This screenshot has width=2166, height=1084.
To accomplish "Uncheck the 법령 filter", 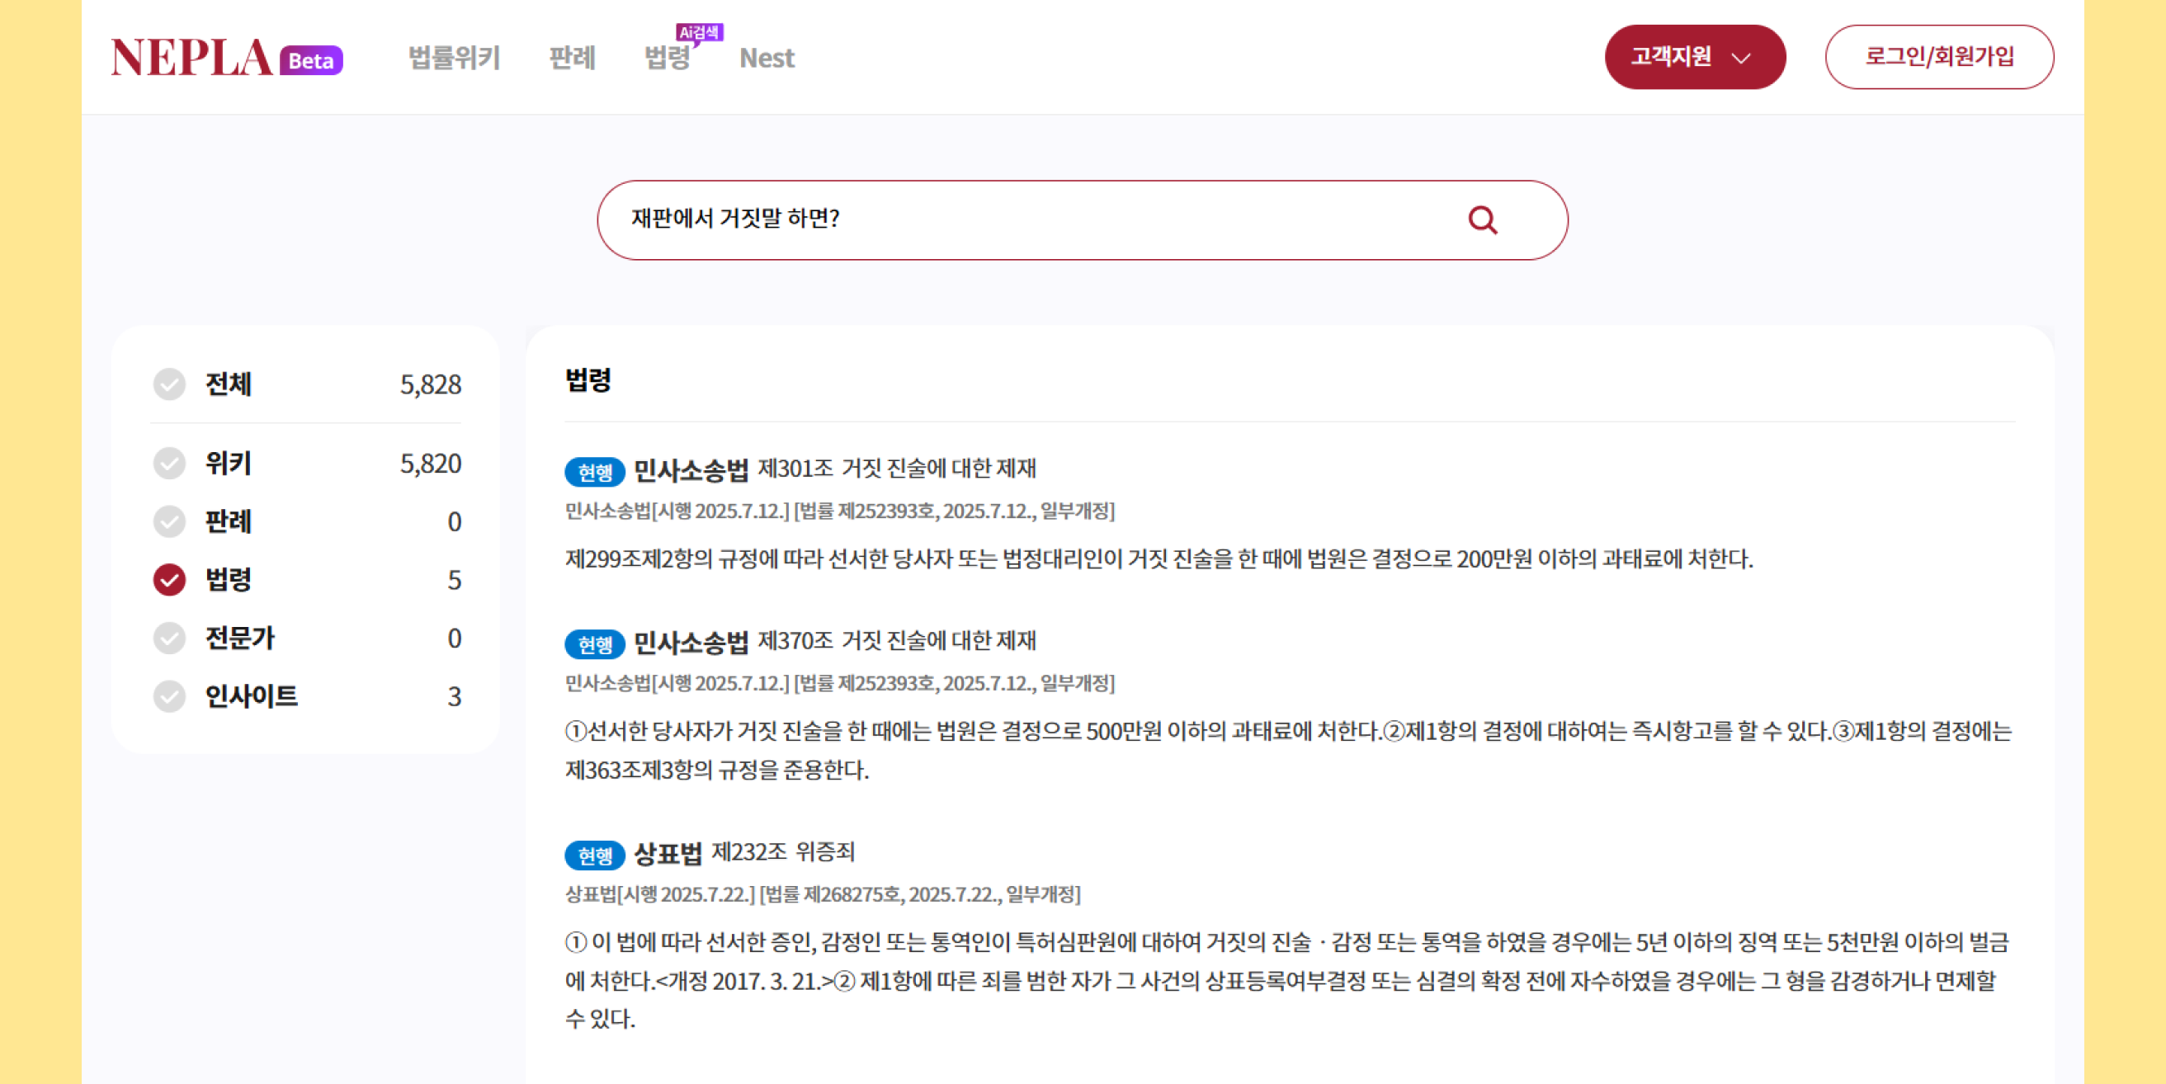I will 169,579.
